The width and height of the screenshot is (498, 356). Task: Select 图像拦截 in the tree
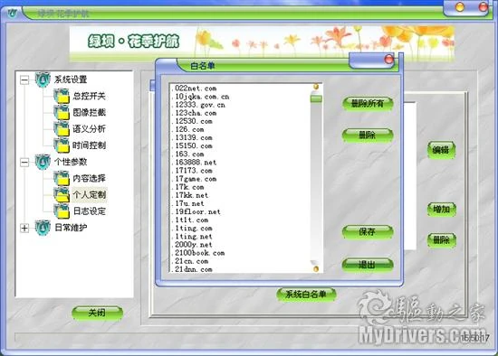pyautogui.click(x=89, y=112)
